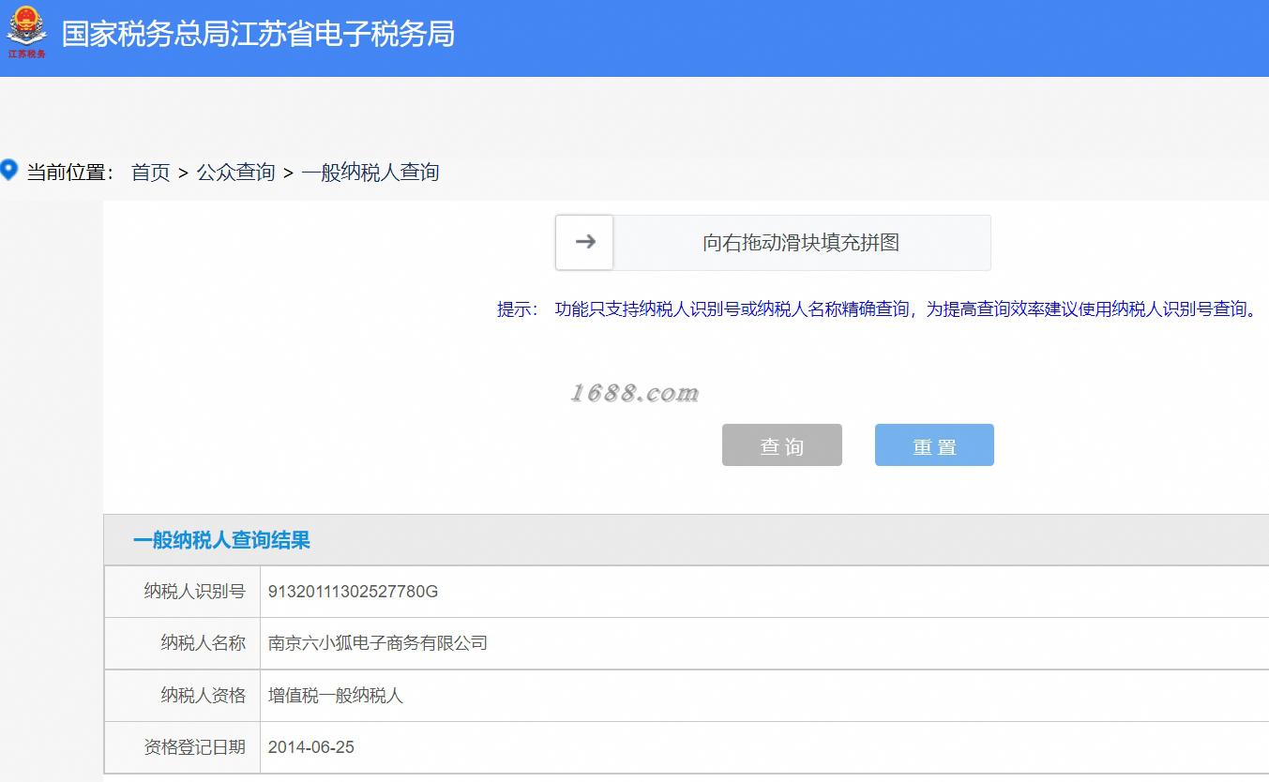Click 增值税一般纳税人 qualification value
The image size is (1269, 782).
tap(336, 696)
